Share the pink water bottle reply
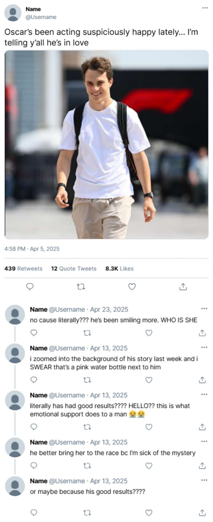 tap(202, 380)
